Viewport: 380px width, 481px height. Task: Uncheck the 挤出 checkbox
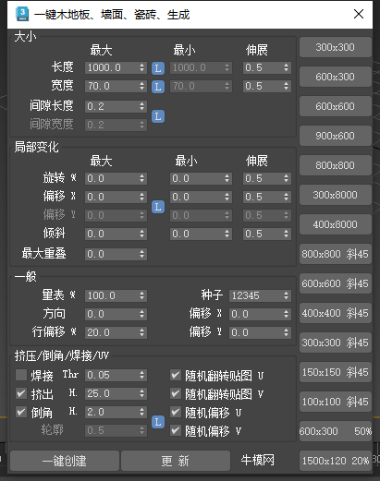21,393
